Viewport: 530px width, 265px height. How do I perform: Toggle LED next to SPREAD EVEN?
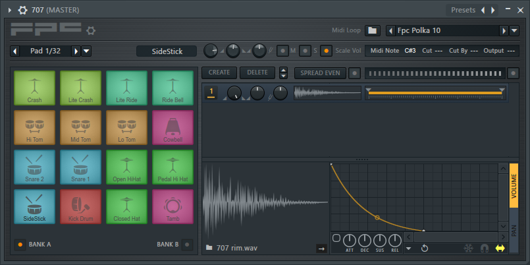[x=354, y=73]
